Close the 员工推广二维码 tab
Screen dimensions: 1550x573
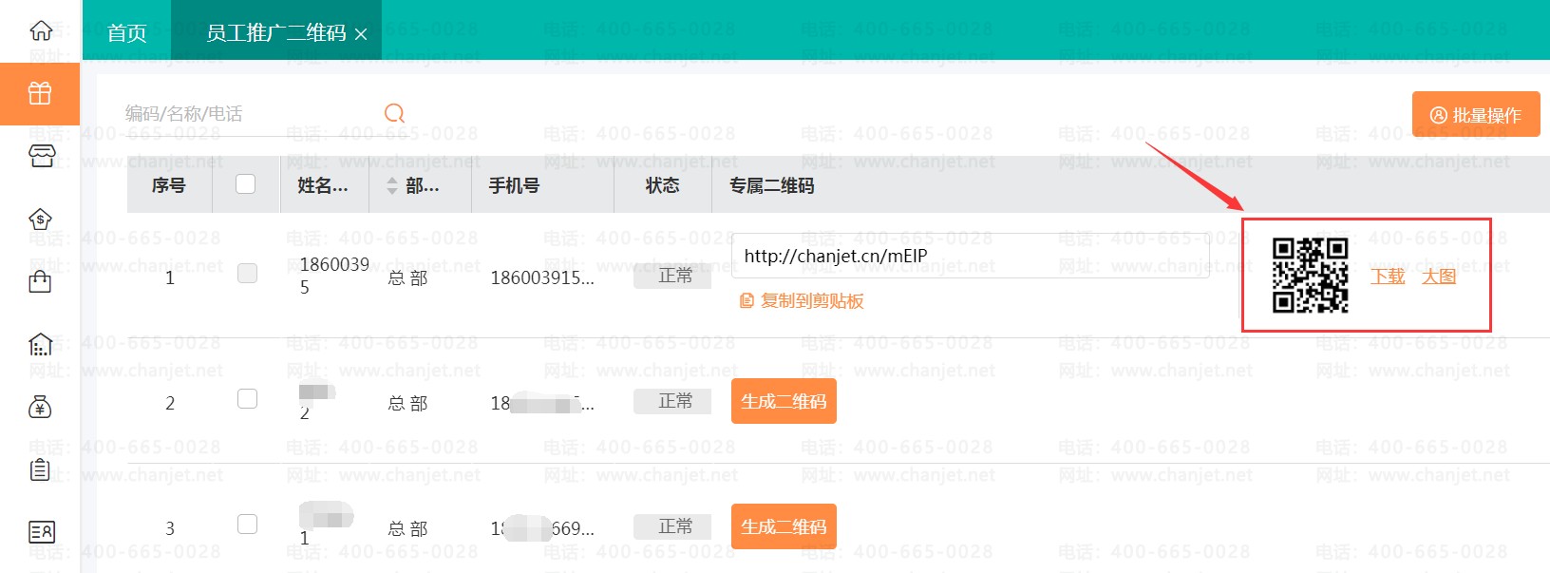click(x=361, y=34)
